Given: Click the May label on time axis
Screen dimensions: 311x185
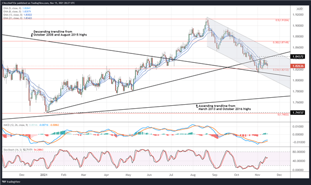Looking at the screenshot, I should (x=128, y=175).
